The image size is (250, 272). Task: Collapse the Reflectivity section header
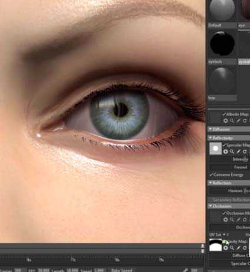(x=229, y=138)
